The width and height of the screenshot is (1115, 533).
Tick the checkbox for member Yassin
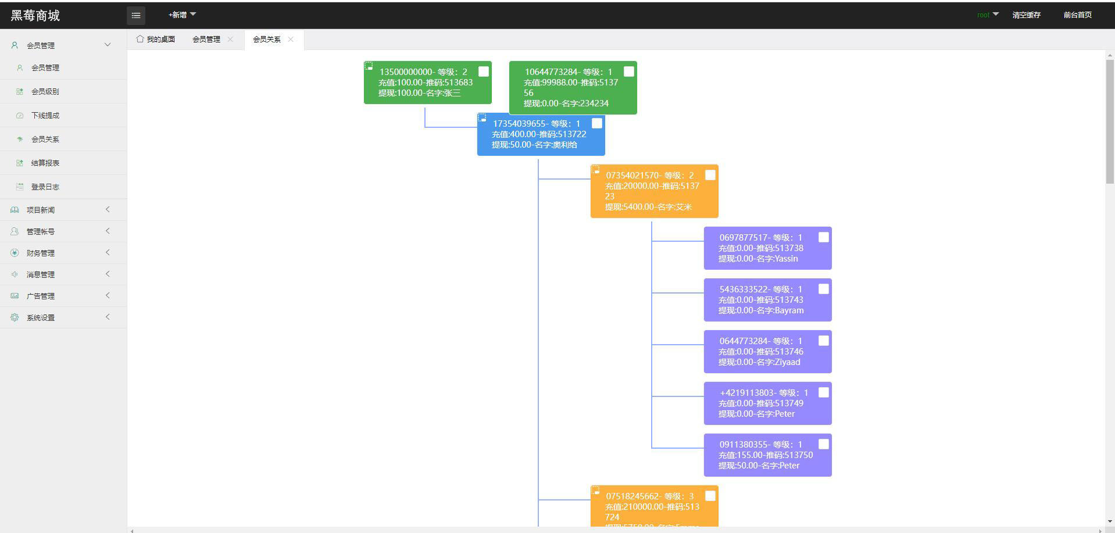point(824,237)
